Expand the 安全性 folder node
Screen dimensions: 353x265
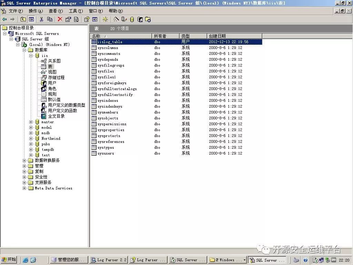[24, 177]
